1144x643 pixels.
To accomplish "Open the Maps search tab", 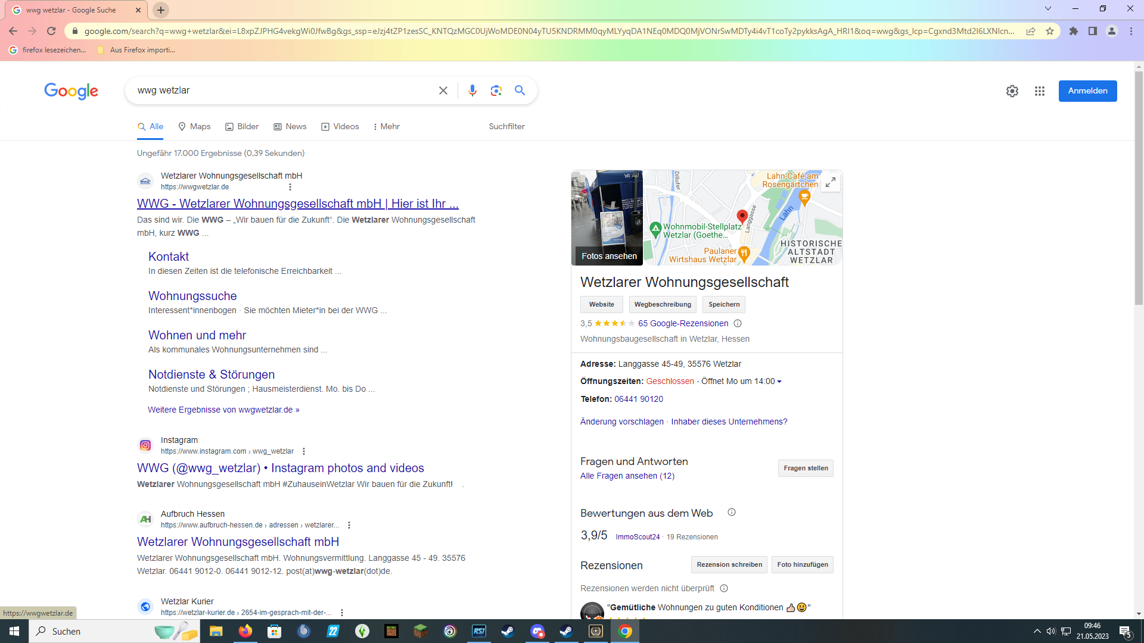I will pos(194,126).
